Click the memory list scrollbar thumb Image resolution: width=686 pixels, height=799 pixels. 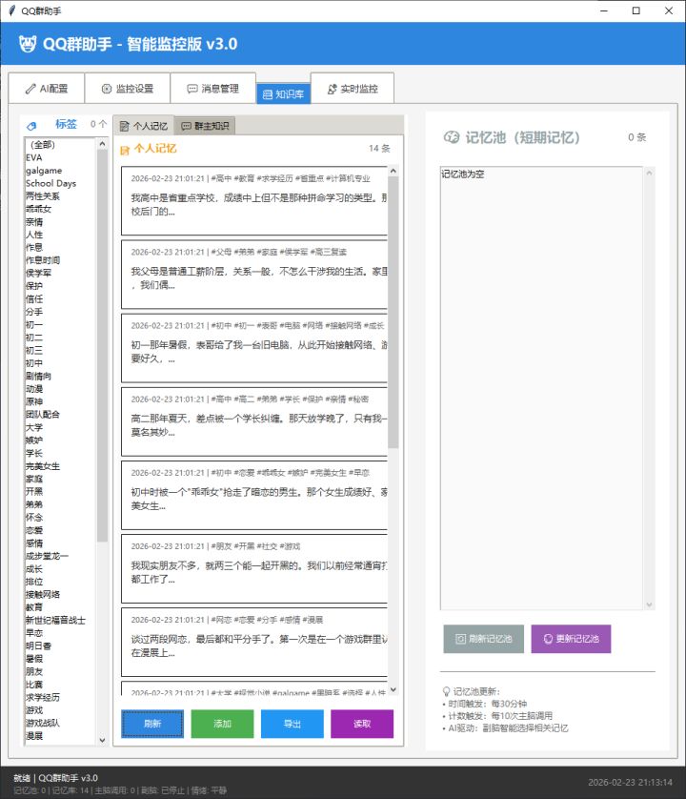[393, 313]
